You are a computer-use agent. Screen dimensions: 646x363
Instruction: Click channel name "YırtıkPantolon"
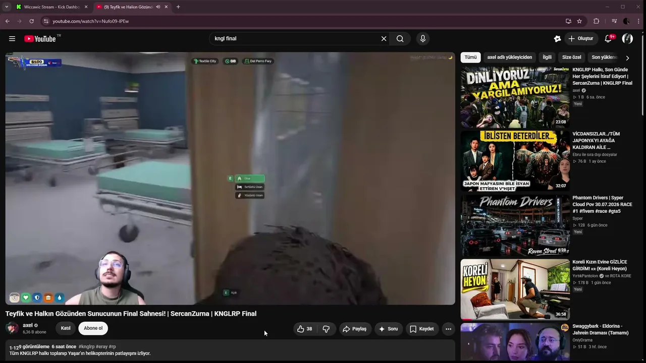[585, 276]
